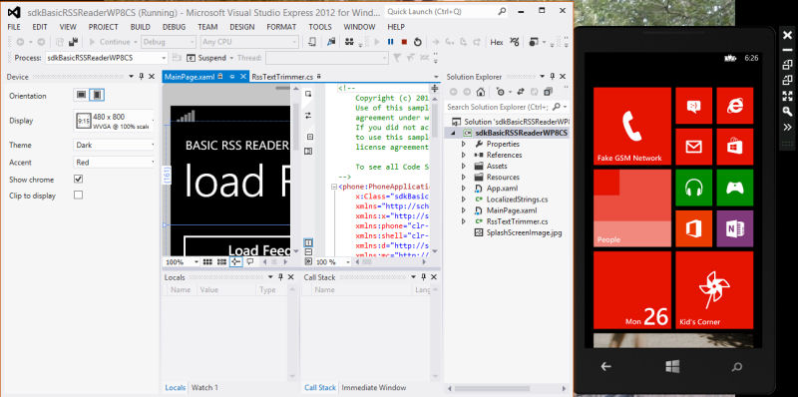
Task: Select landscape orientation icon
Action: tap(81, 95)
